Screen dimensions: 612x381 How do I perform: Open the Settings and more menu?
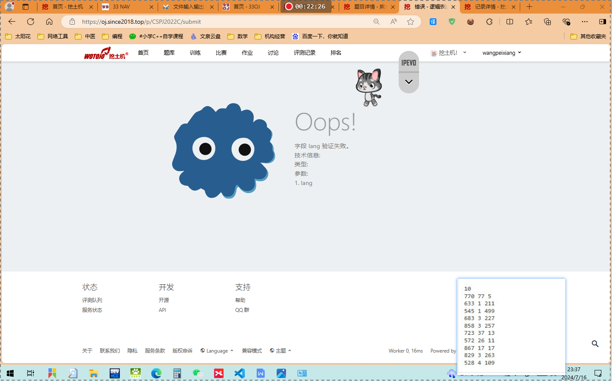[x=585, y=22]
